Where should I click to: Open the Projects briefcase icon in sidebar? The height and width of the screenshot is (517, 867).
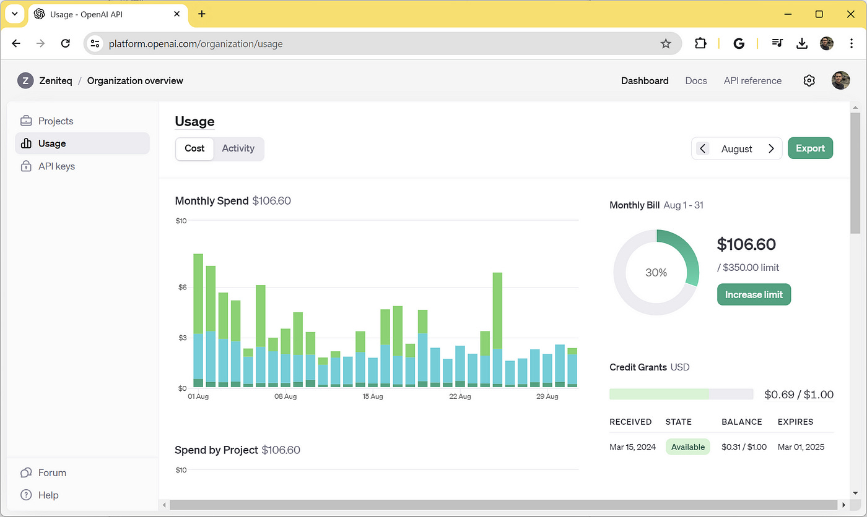click(x=26, y=121)
